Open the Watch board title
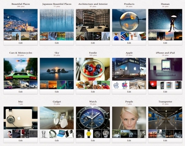Viewport: 185px width, 146px height. 93,101
